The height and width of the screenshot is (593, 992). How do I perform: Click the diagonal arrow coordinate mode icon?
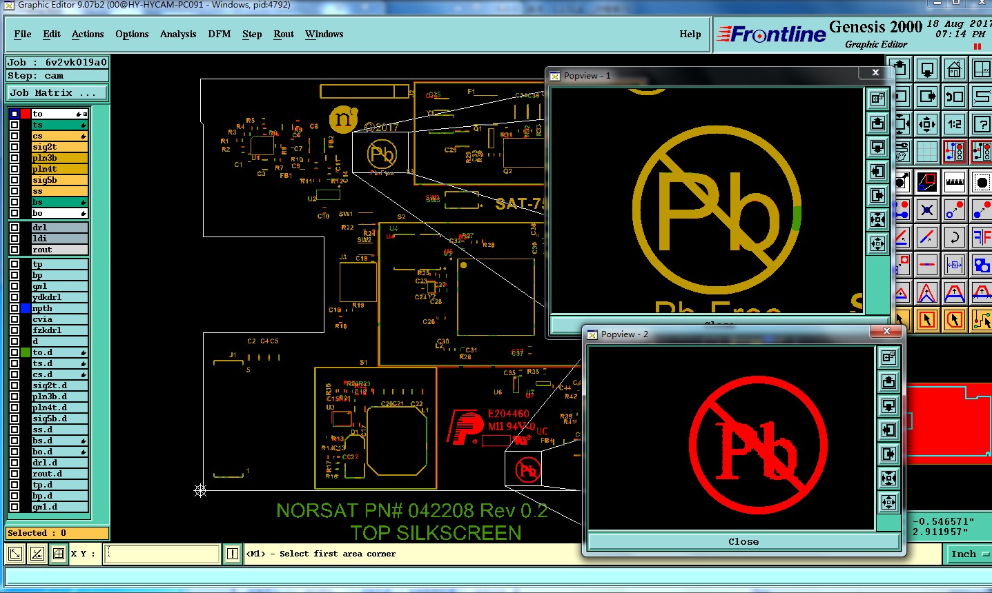point(15,553)
